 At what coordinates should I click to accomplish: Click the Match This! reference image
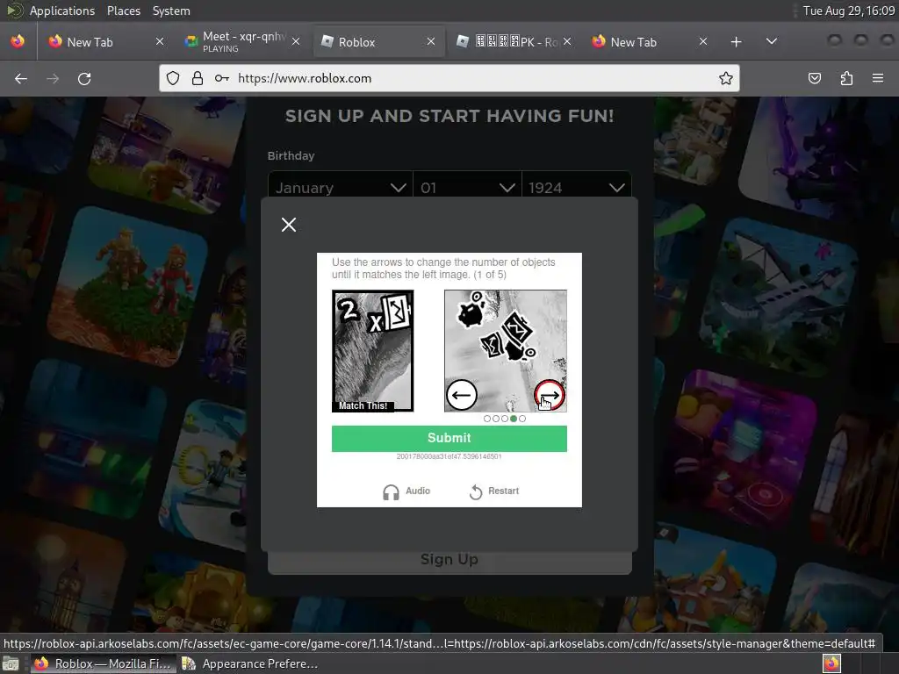pos(372,351)
